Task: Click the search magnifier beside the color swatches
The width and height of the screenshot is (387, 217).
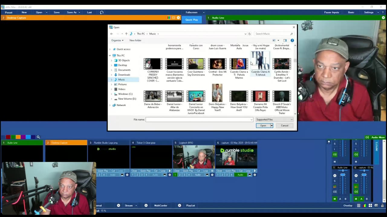Action: pos(38,137)
